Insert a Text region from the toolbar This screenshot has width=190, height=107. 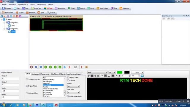pos(17,8)
